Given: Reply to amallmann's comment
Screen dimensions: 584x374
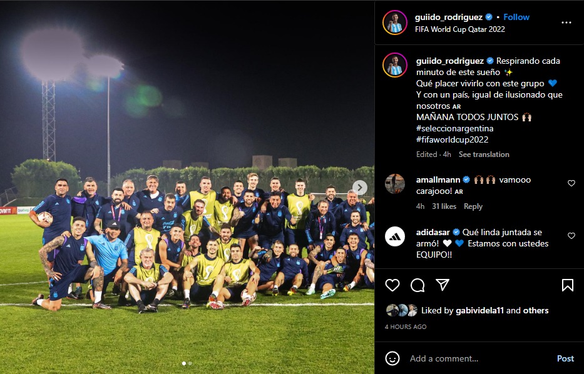Looking at the screenshot, I should 473,206.
